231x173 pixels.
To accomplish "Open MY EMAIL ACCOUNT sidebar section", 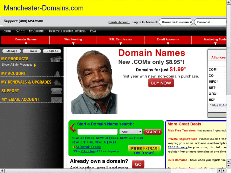I will click(20, 99).
